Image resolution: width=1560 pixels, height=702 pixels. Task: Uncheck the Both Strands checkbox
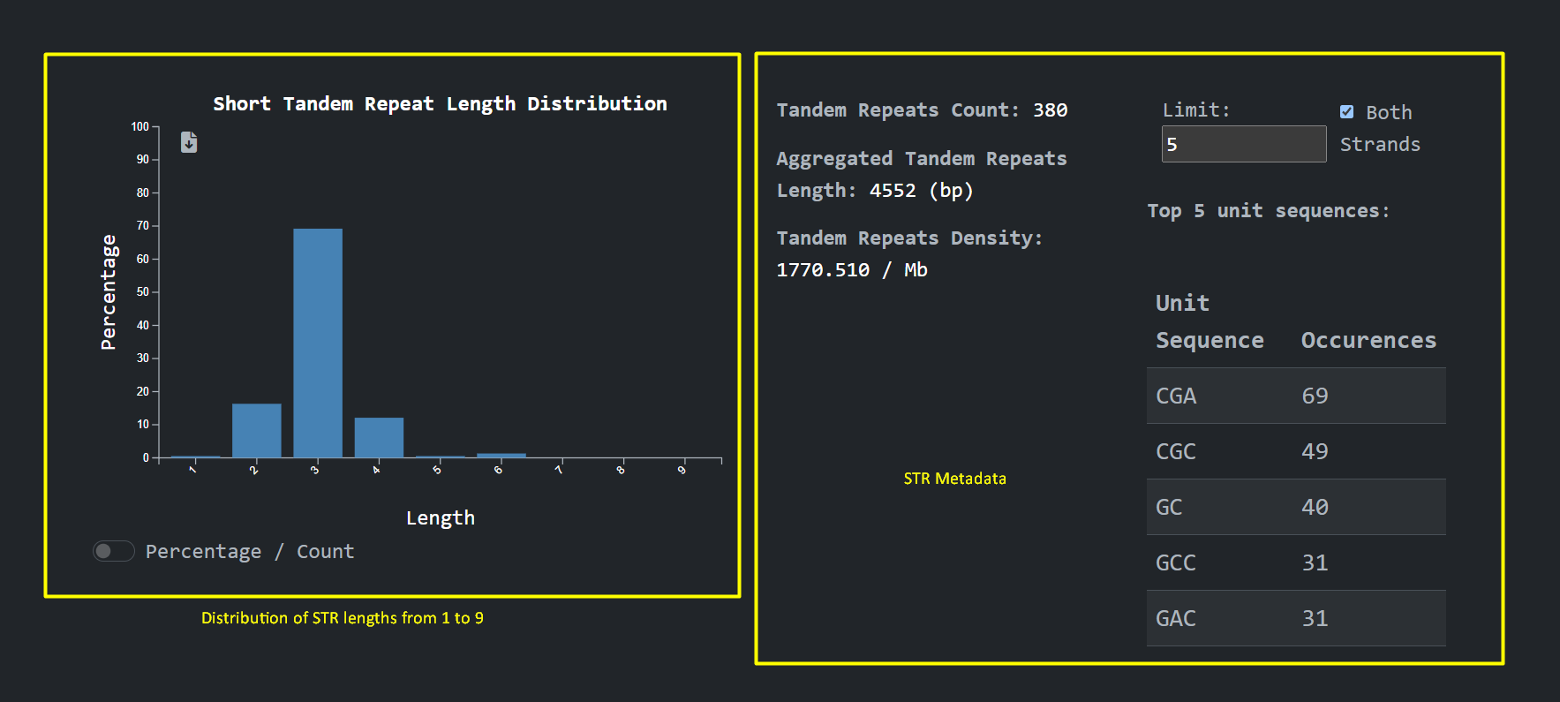click(x=1346, y=112)
